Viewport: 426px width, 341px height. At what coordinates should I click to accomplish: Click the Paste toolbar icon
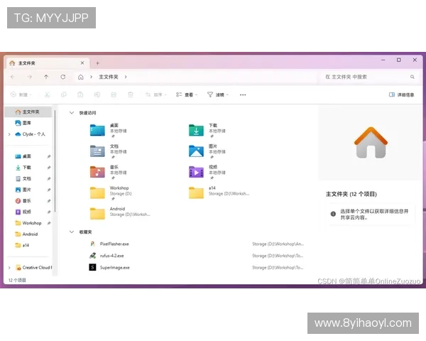[x=80, y=94]
